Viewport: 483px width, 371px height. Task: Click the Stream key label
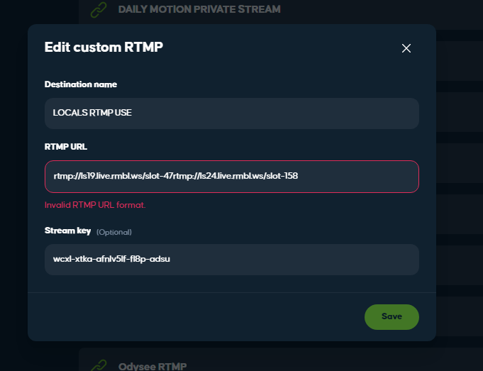click(x=67, y=231)
